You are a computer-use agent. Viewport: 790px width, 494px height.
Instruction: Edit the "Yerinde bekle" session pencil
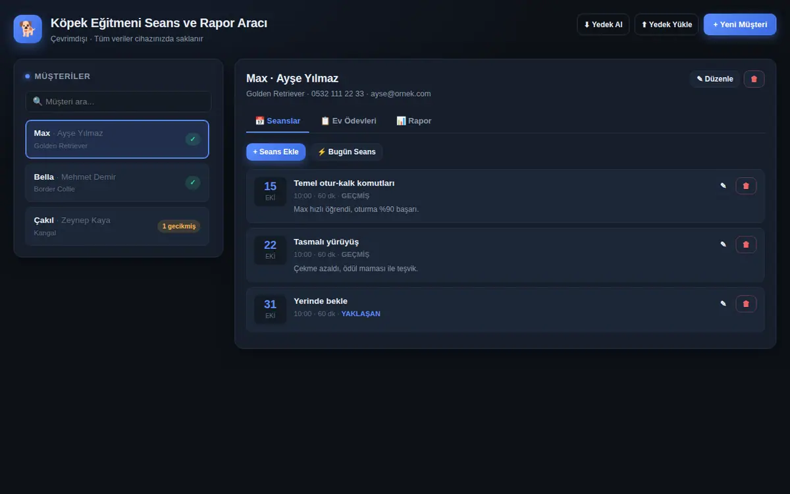pos(723,304)
